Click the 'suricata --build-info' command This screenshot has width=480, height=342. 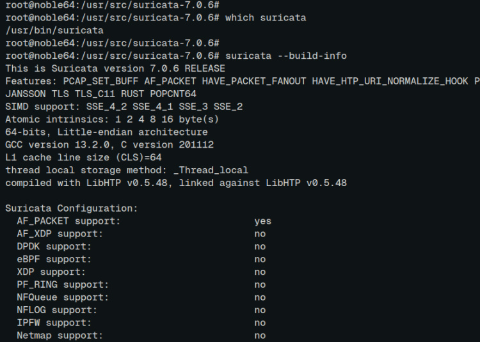pyautogui.click(x=286, y=56)
